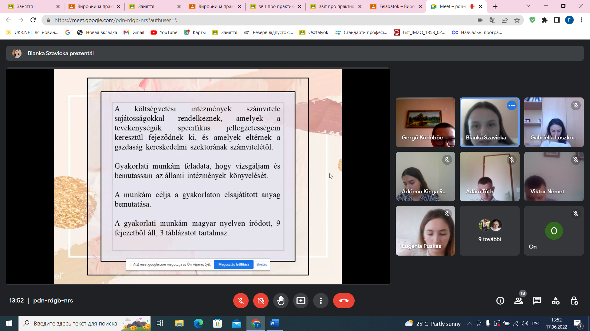
Task: Expand the browser tab search chevron
Action: [x=528, y=6]
